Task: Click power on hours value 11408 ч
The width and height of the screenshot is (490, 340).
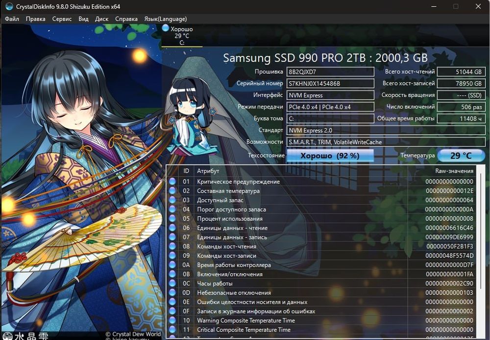Action: click(461, 118)
